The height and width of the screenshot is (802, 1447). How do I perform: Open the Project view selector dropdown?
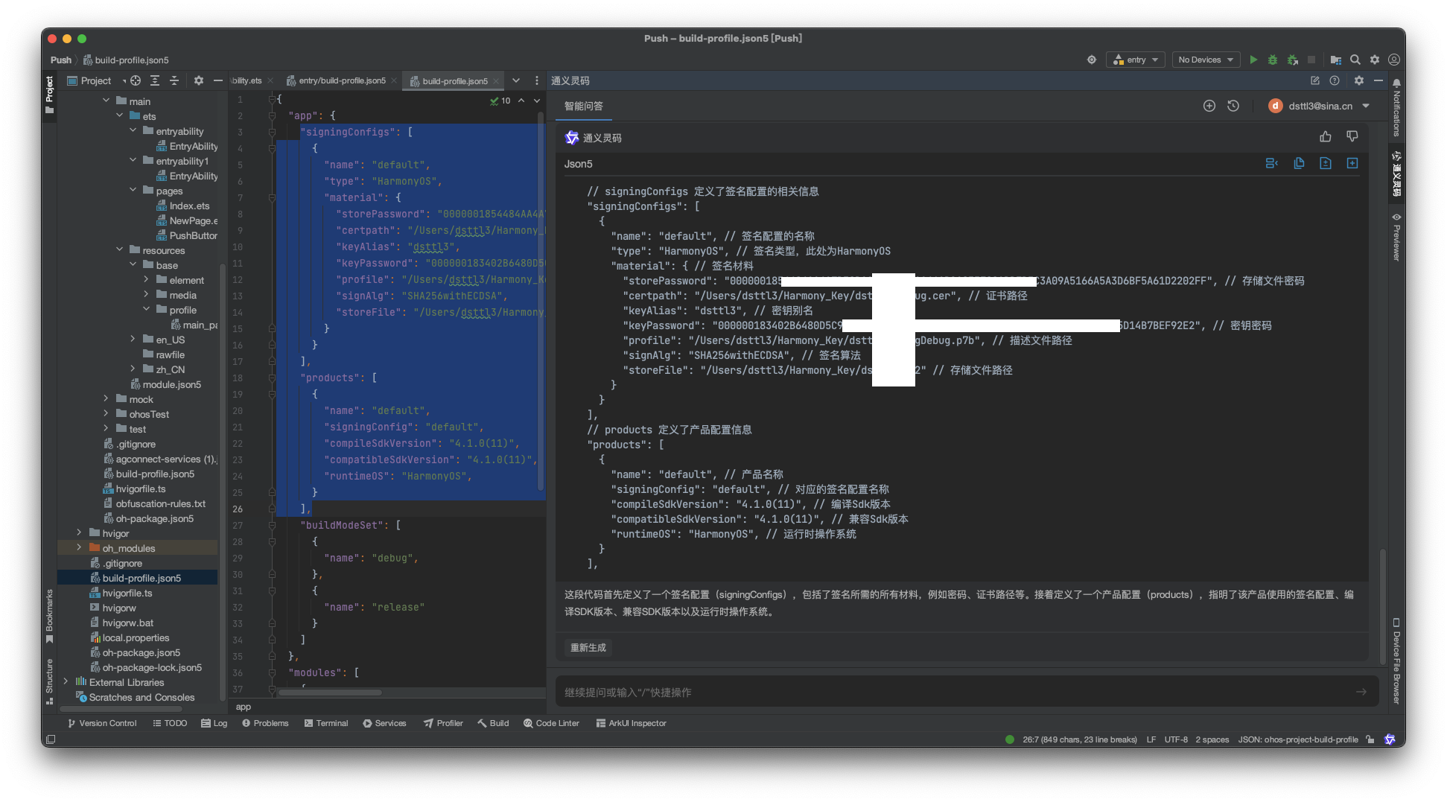[96, 80]
